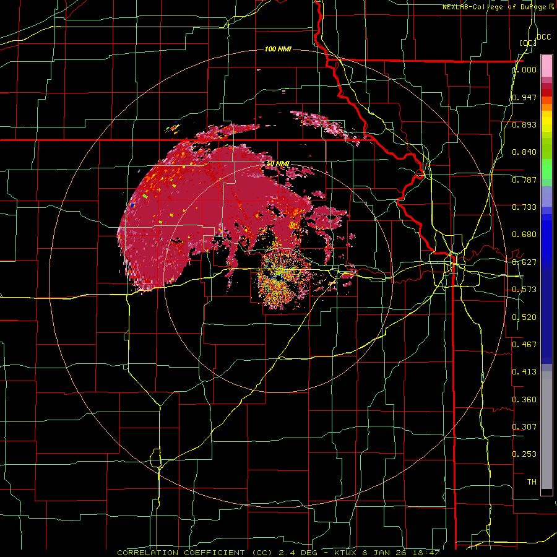Click the 18:47 timestamp
The height and width of the screenshot is (557, 557).
(x=428, y=553)
